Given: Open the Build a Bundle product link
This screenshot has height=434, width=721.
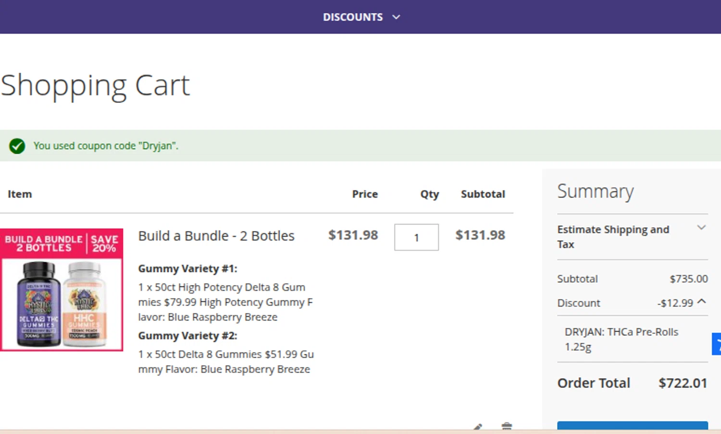Looking at the screenshot, I should (216, 236).
